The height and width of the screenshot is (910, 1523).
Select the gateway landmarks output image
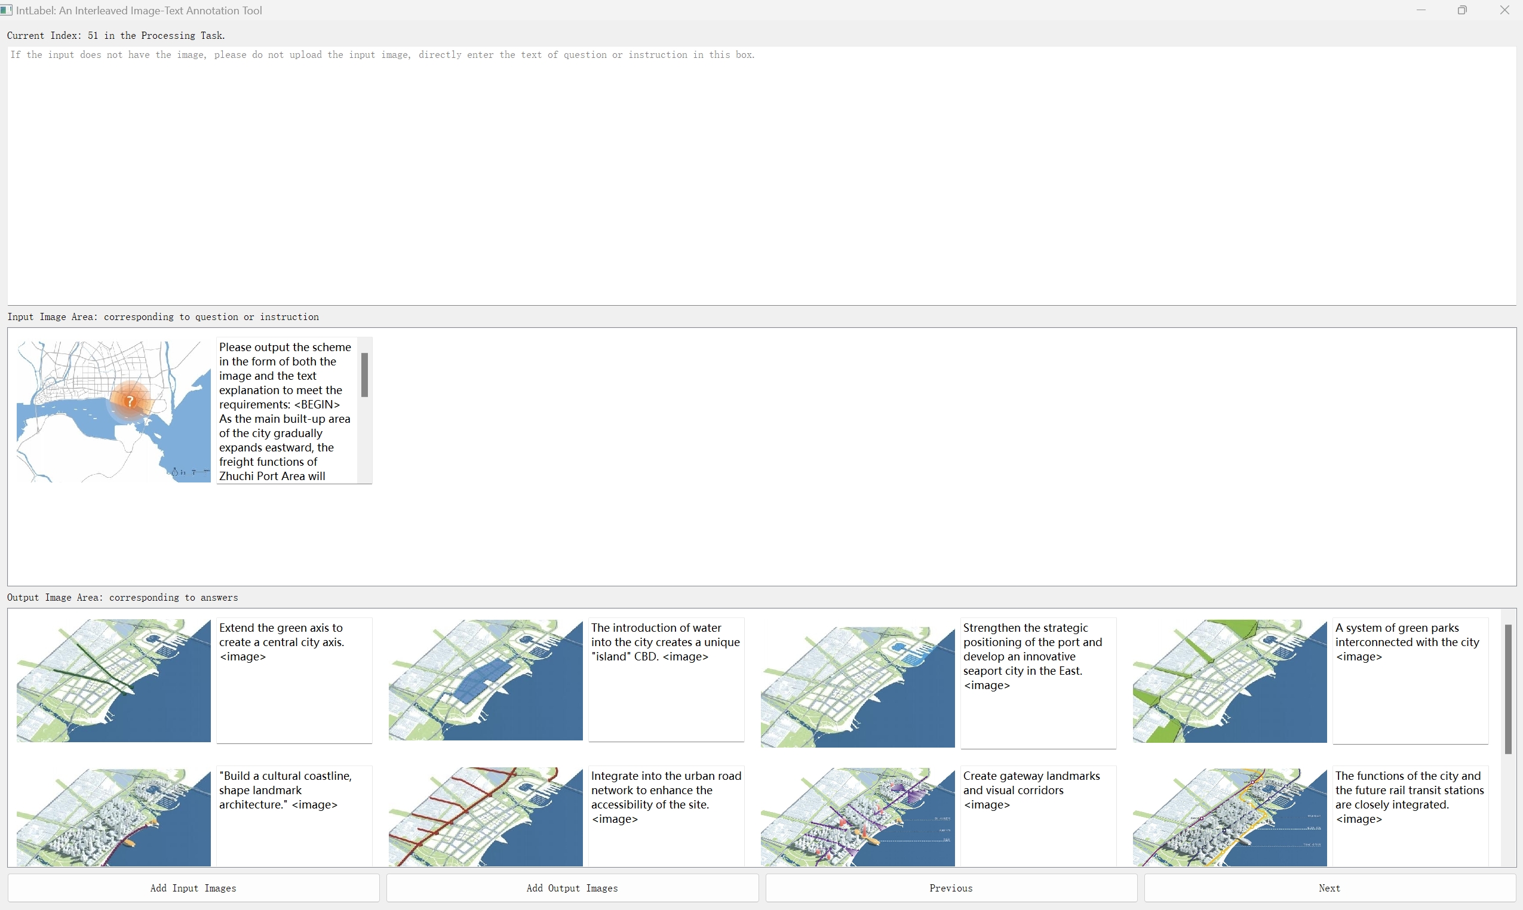(858, 817)
